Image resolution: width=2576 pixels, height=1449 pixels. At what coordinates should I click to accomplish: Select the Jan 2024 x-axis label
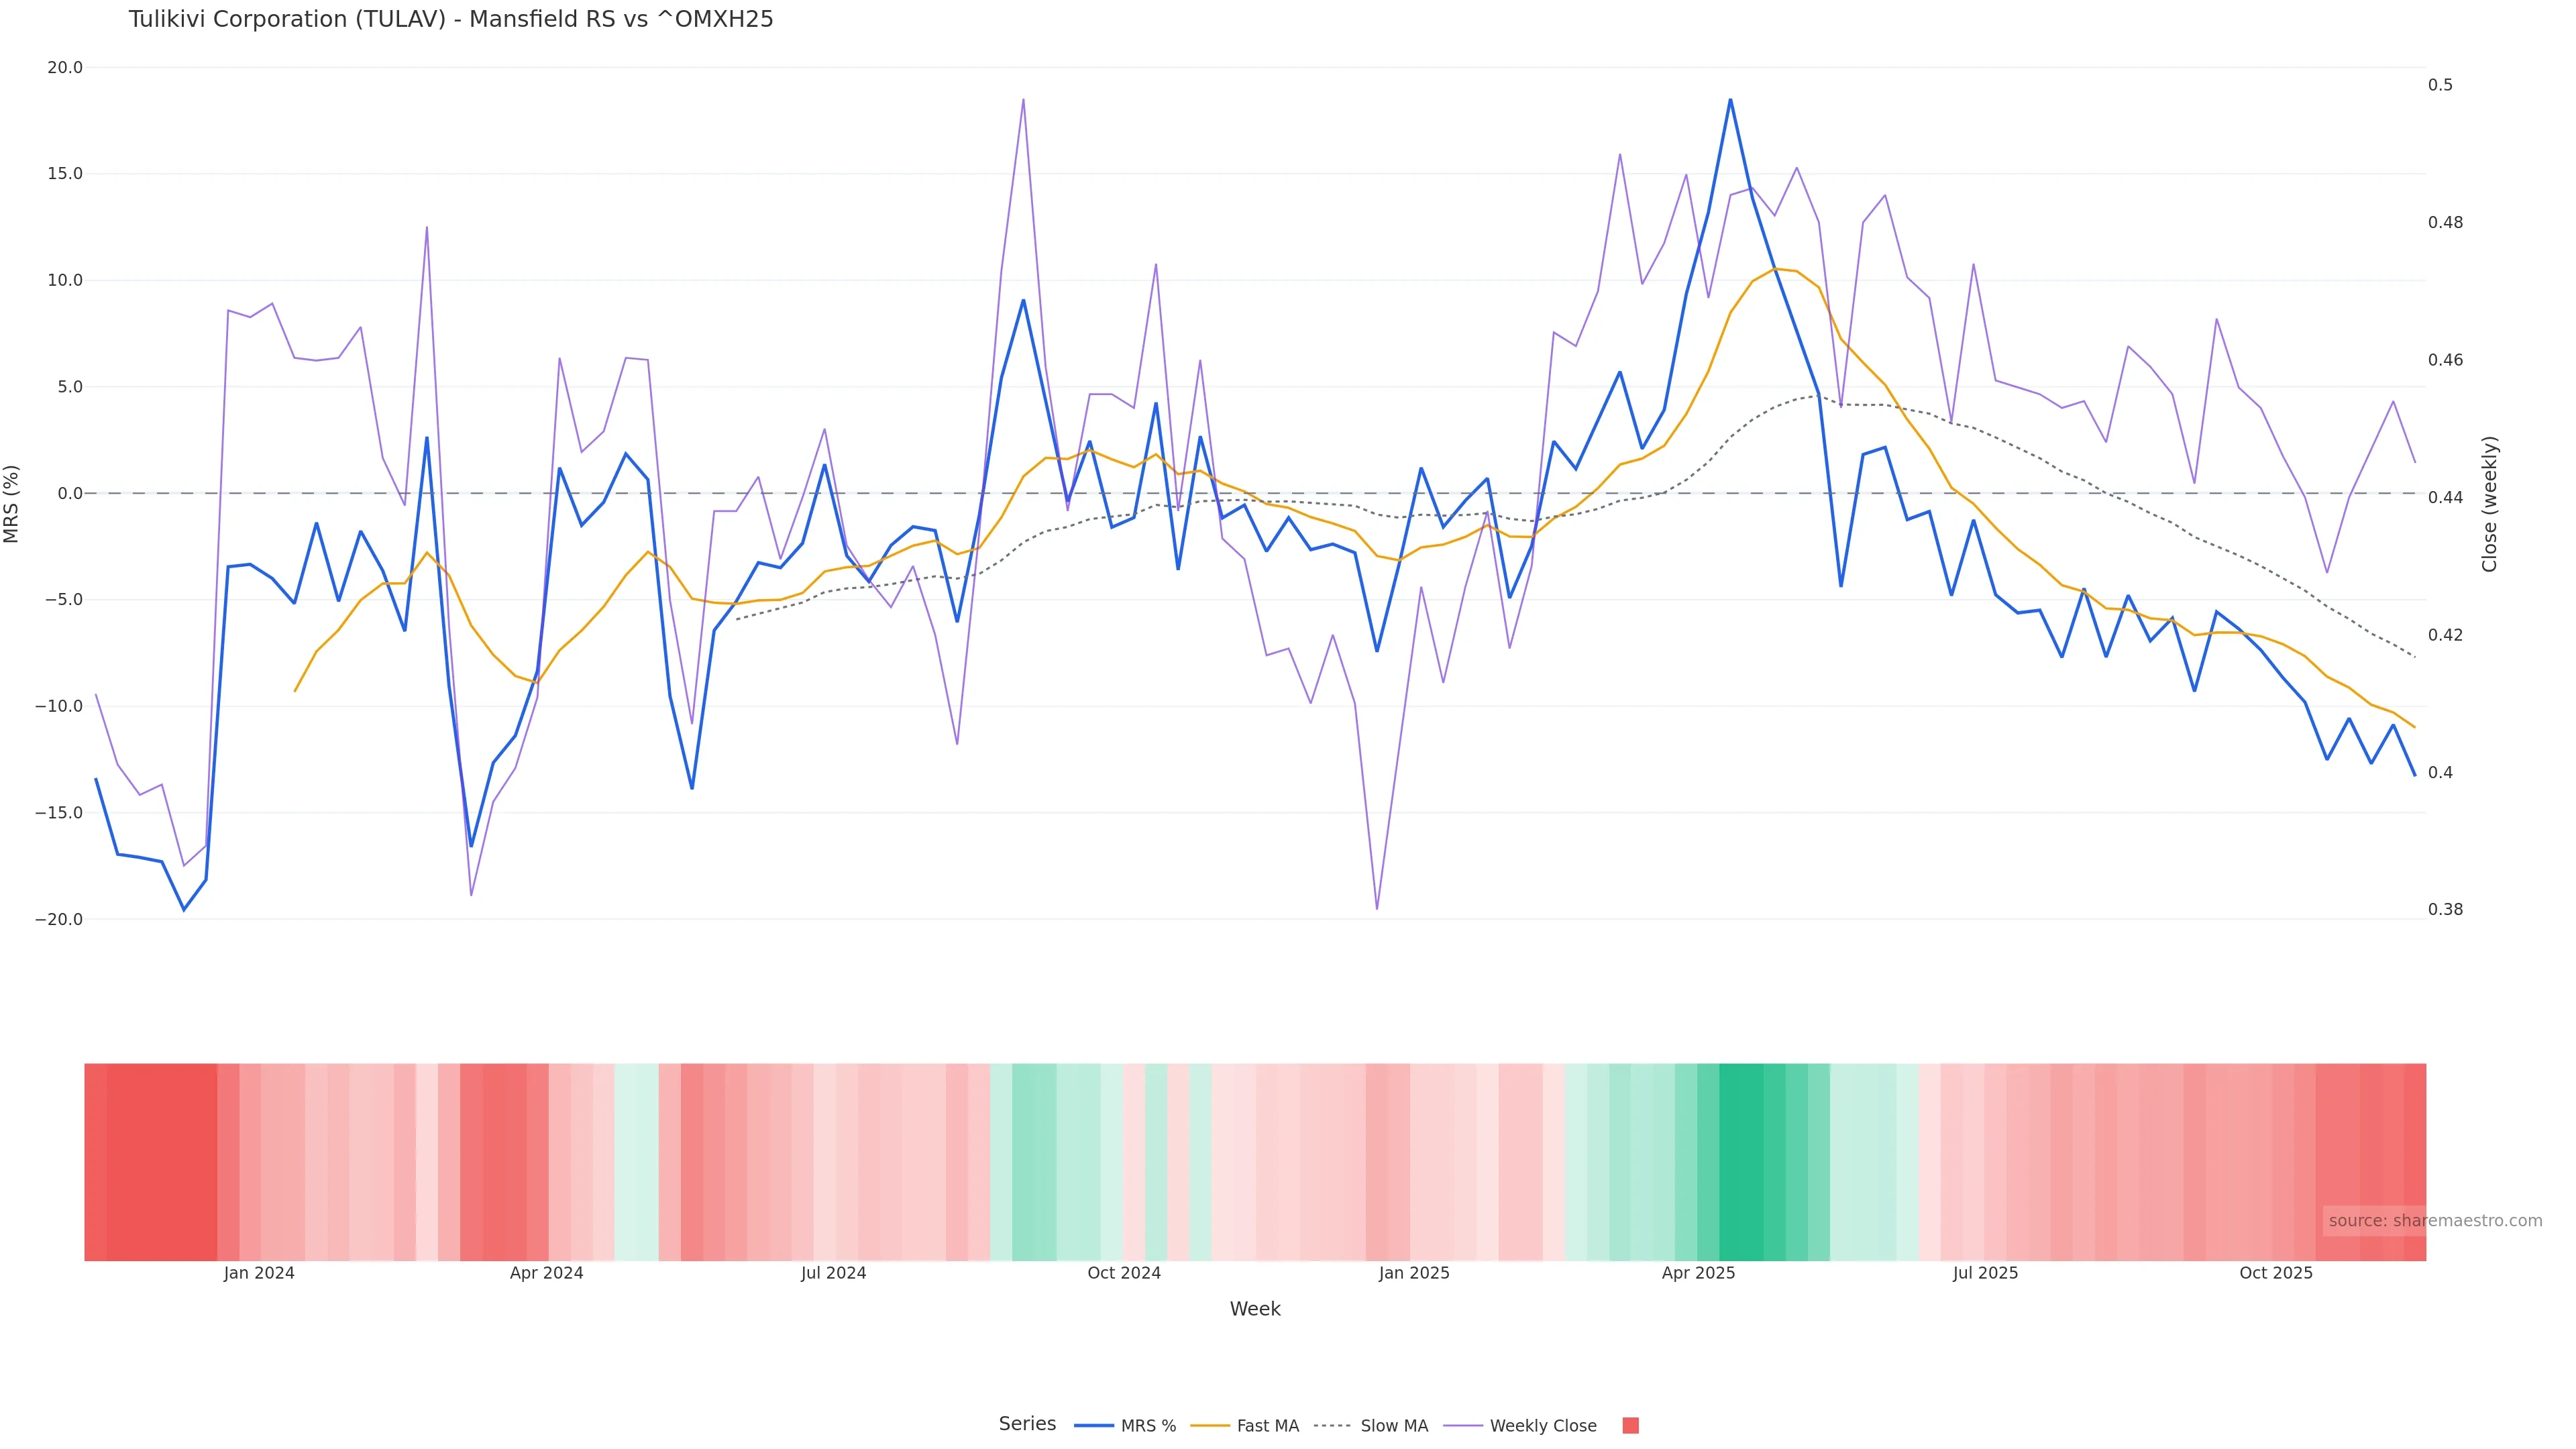click(259, 1273)
